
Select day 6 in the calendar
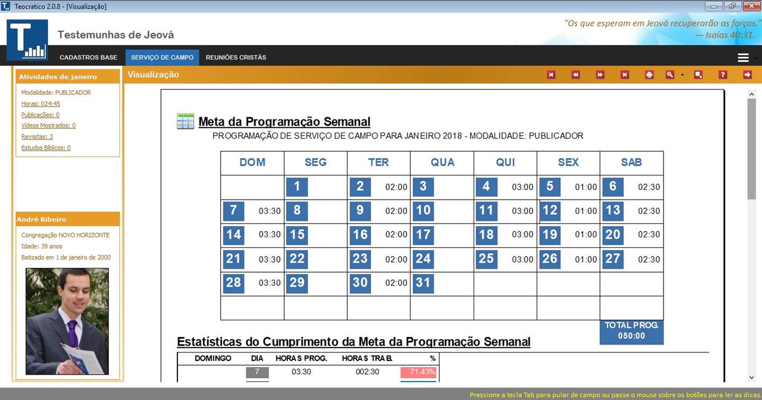click(x=613, y=187)
